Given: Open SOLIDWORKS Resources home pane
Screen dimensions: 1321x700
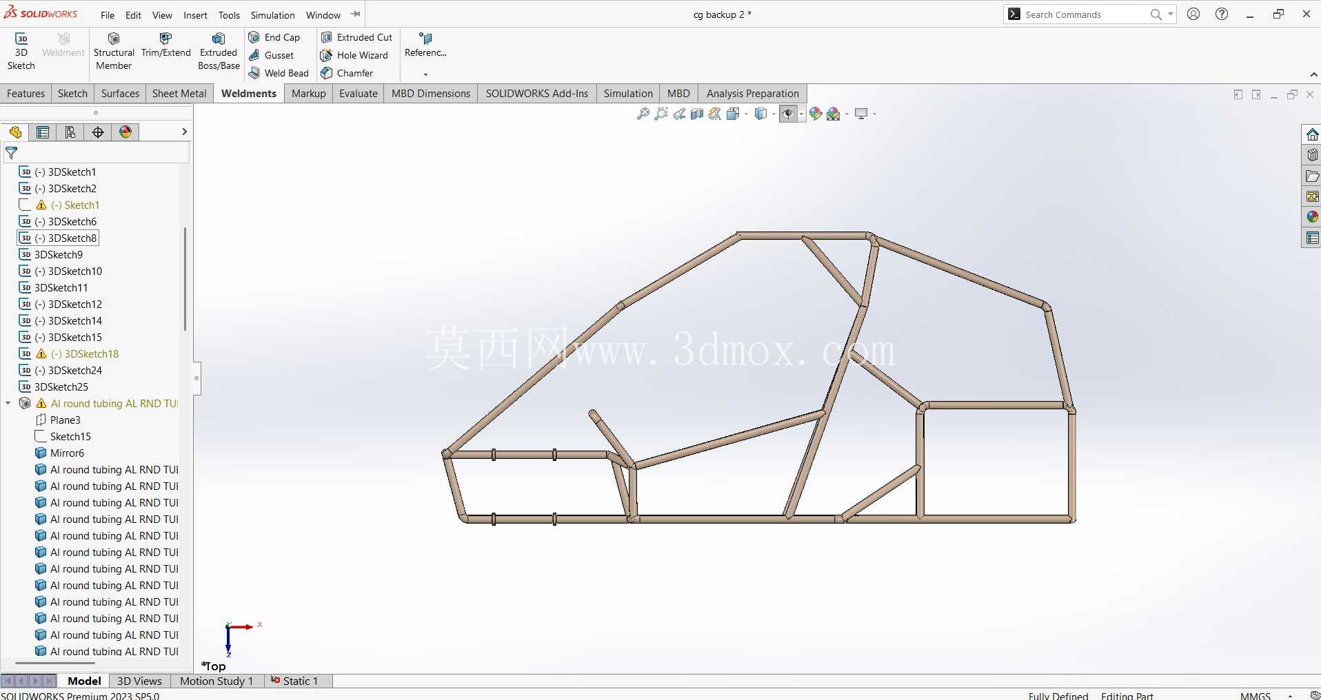Looking at the screenshot, I should click(x=1312, y=134).
